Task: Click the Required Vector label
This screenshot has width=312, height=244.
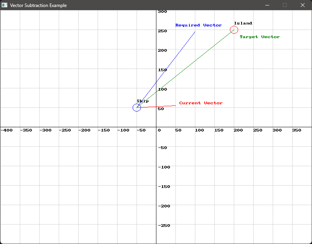Action: 198,25
